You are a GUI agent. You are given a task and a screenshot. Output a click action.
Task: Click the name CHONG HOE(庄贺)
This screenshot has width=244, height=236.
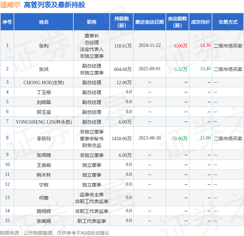(x=44, y=83)
